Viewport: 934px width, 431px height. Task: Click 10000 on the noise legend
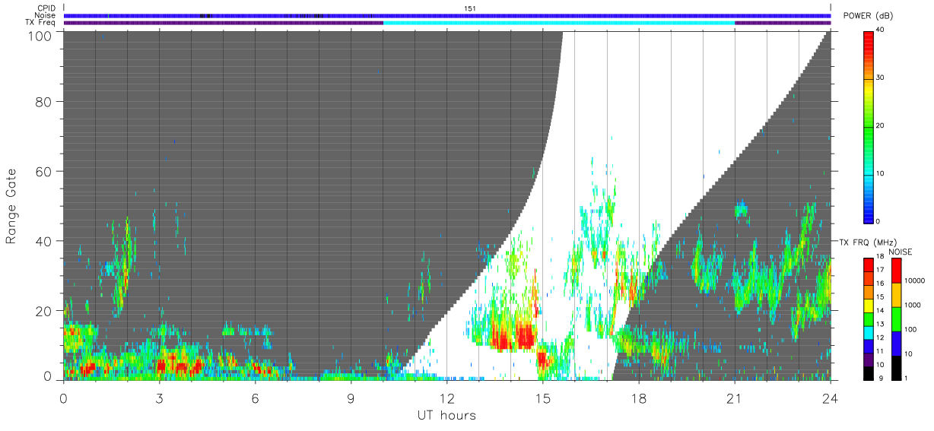click(915, 281)
